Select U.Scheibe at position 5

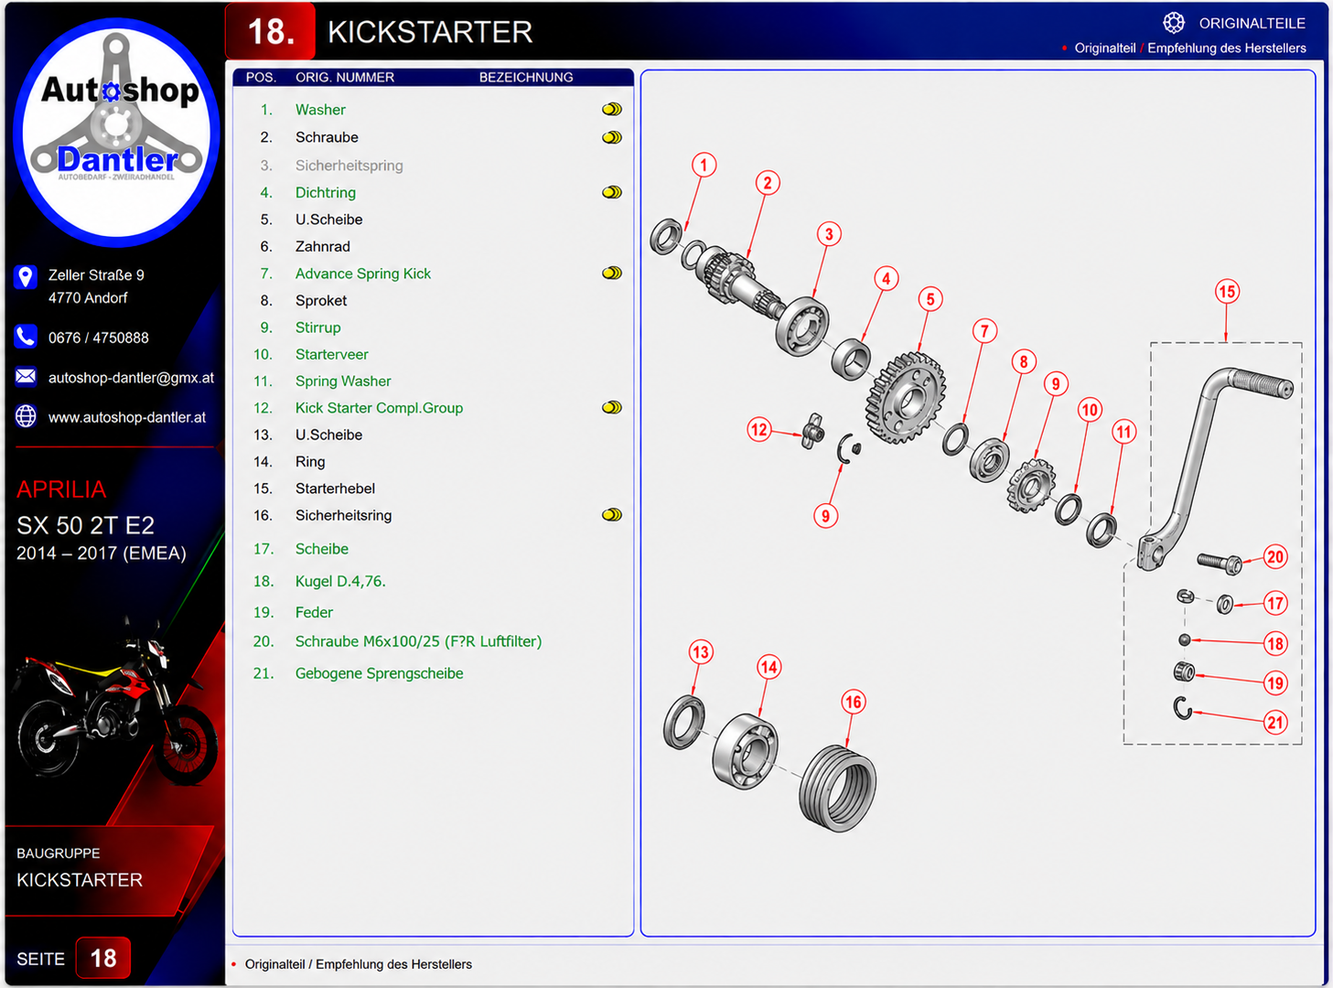click(x=329, y=220)
